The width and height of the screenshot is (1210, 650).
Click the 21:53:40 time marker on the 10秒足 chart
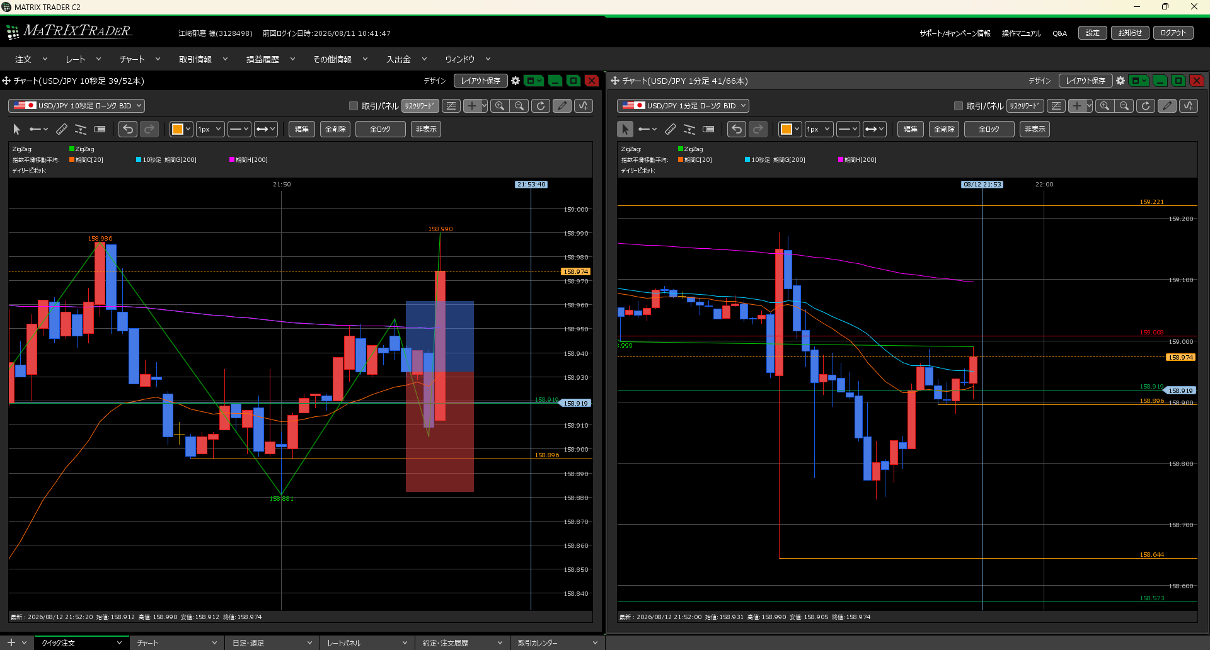click(531, 185)
